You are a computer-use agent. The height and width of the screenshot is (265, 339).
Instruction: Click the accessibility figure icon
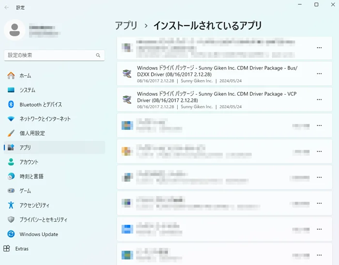[x=11, y=205]
